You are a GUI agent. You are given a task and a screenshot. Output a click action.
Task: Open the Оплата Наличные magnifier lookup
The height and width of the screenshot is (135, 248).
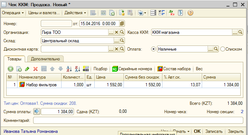(x=216, y=49)
